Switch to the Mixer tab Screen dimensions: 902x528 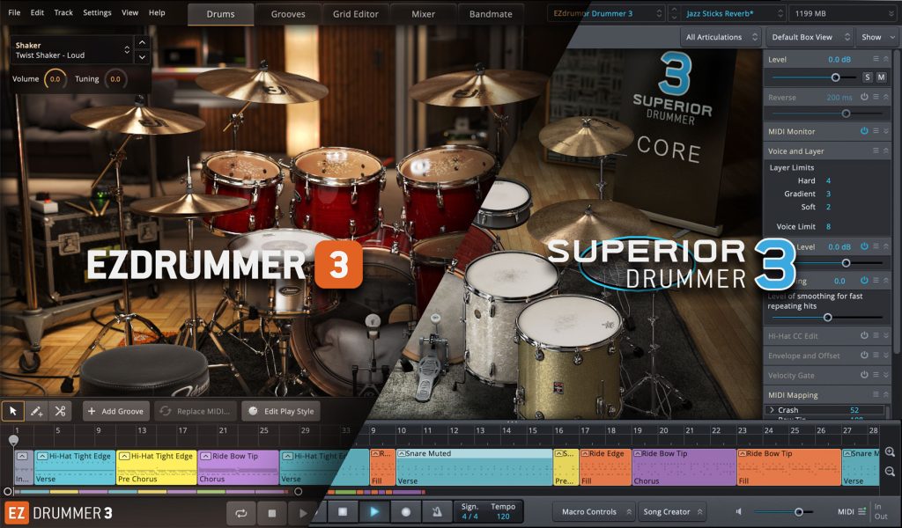(x=423, y=14)
